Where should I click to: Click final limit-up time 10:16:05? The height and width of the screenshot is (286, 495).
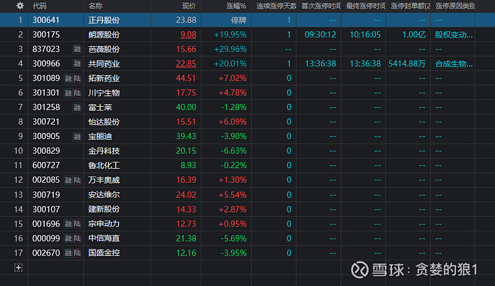[x=365, y=35]
